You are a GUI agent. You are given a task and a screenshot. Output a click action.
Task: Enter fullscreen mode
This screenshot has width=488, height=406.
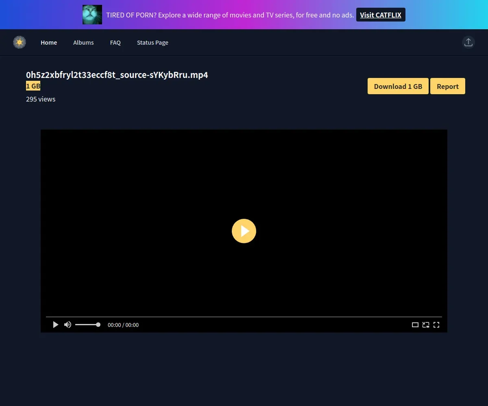436,325
